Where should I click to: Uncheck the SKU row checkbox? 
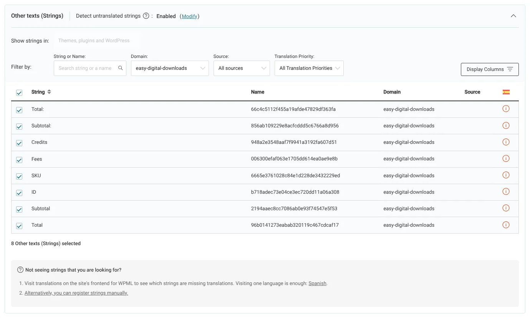click(19, 176)
